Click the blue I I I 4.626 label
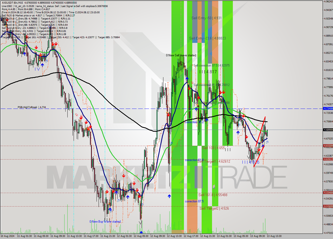 click(251, 162)
